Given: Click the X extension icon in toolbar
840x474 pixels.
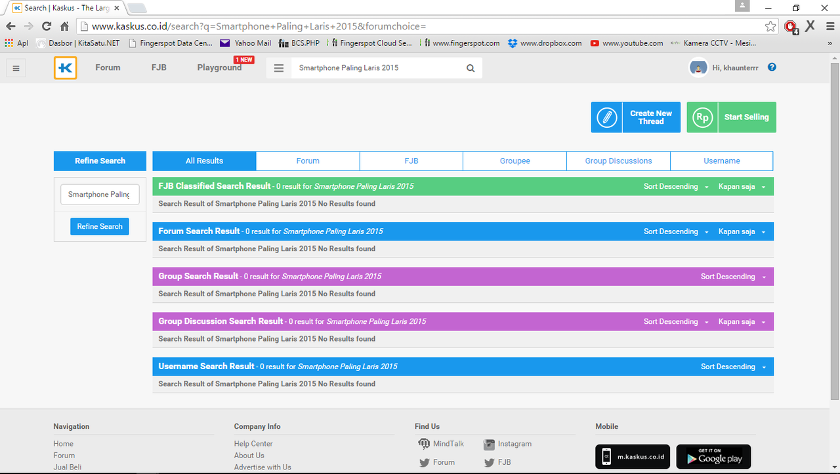Looking at the screenshot, I should (810, 26).
